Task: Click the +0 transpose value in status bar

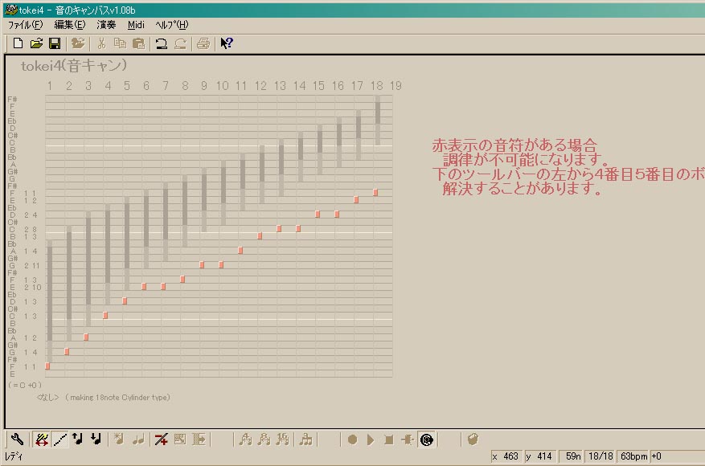Action: (657, 456)
